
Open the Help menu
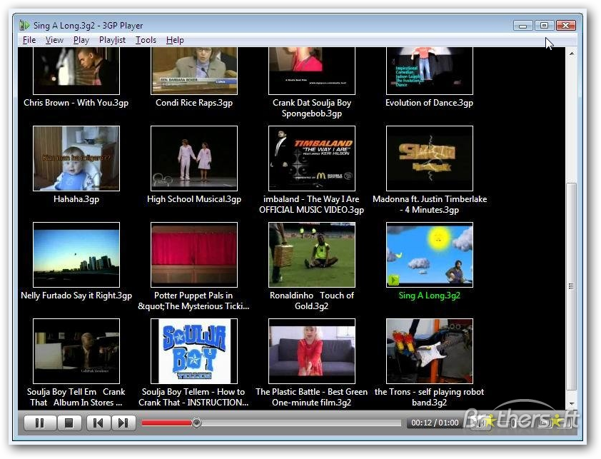pos(175,40)
